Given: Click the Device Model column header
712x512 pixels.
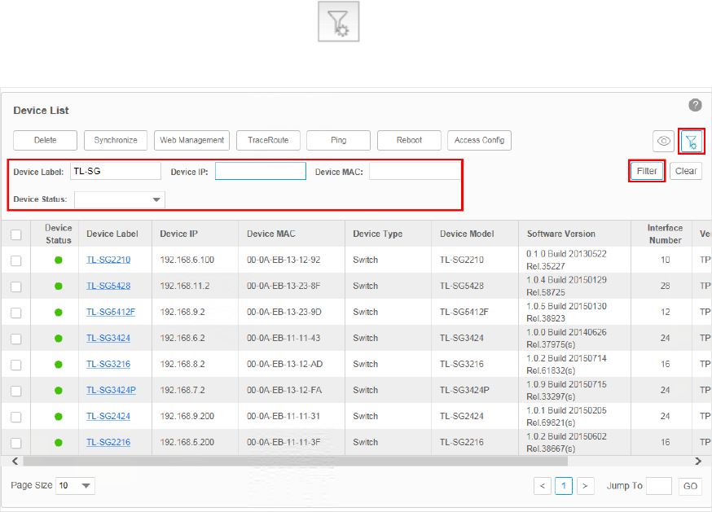Looking at the screenshot, I should [x=467, y=234].
